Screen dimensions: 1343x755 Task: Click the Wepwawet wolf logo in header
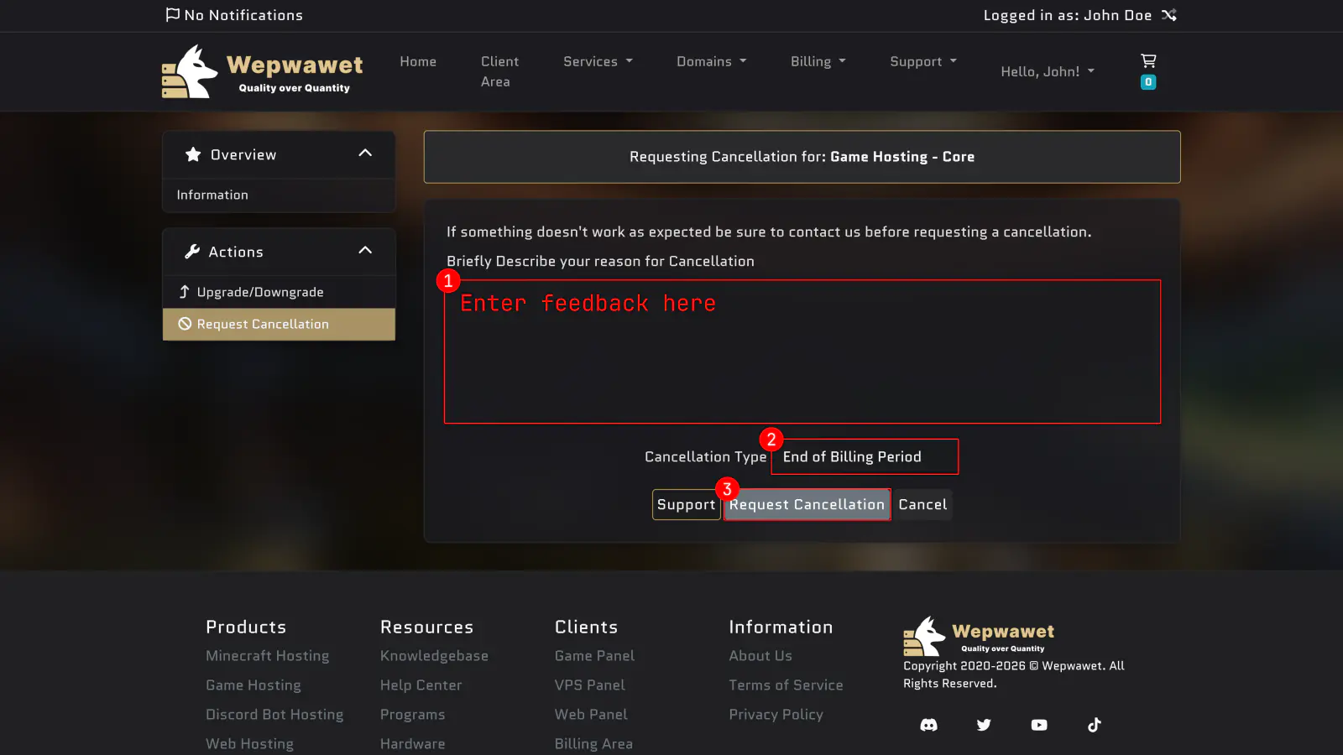coord(190,72)
